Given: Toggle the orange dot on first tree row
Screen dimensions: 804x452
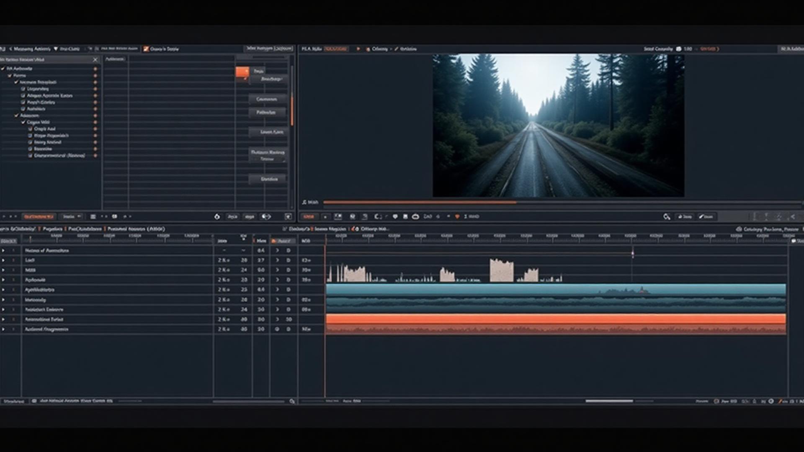Looking at the screenshot, I should pos(95,69).
